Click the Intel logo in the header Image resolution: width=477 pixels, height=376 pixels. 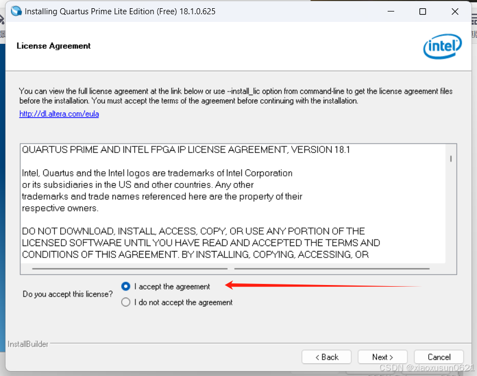442,46
